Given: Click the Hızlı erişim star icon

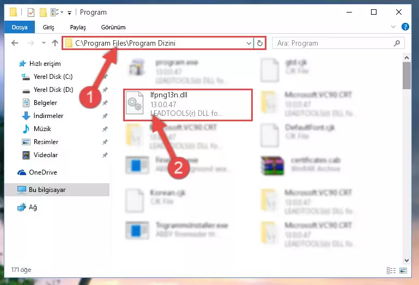Looking at the screenshot, I should (22, 64).
